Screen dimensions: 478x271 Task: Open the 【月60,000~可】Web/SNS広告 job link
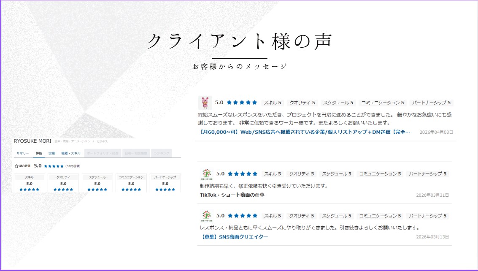(x=304, y=132)
